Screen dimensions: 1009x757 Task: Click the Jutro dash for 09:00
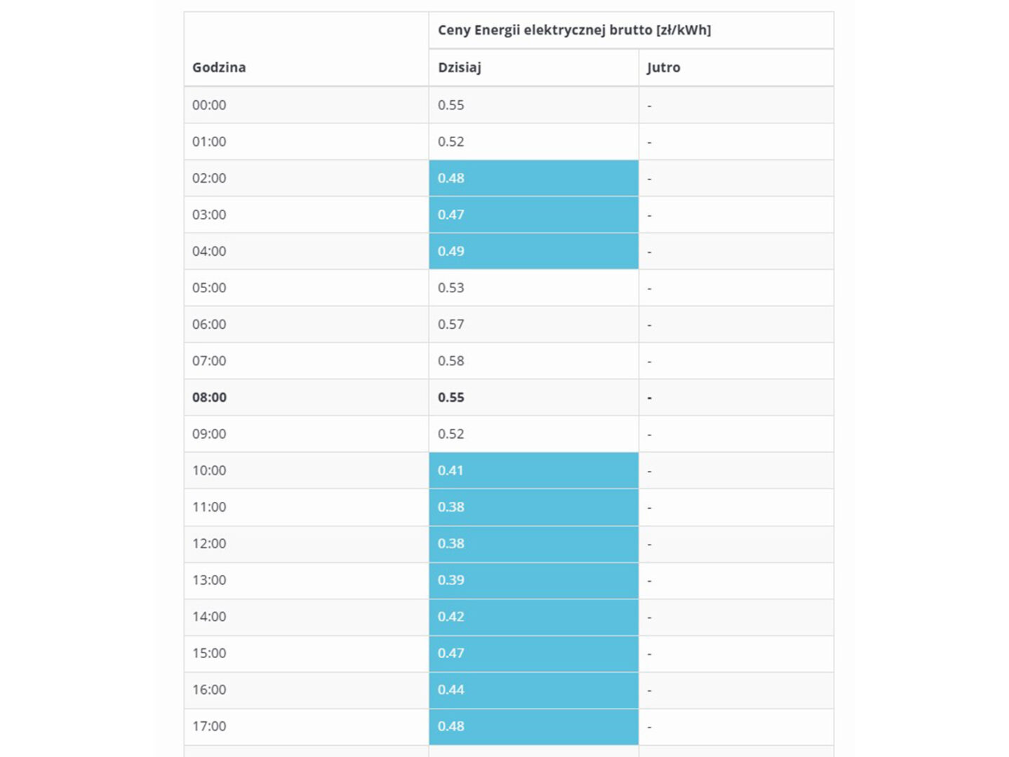point(650,435)
